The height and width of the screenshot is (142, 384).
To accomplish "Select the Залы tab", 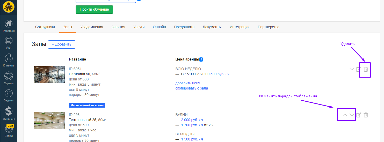I will tap(68, 27).
